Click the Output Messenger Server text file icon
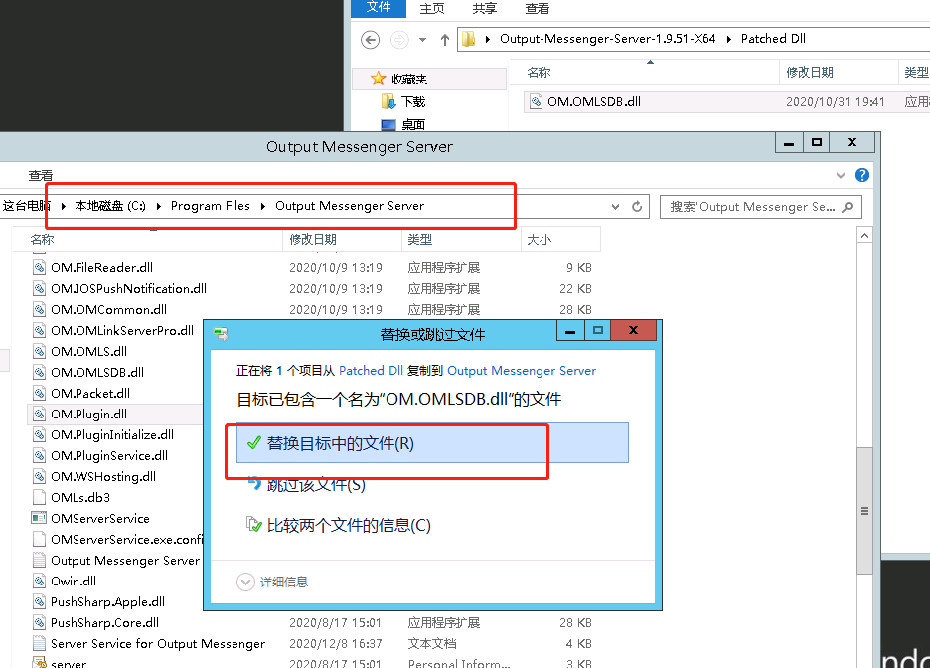Image resolution: width=930 pixels, height=668 pixels. (39, 560)
